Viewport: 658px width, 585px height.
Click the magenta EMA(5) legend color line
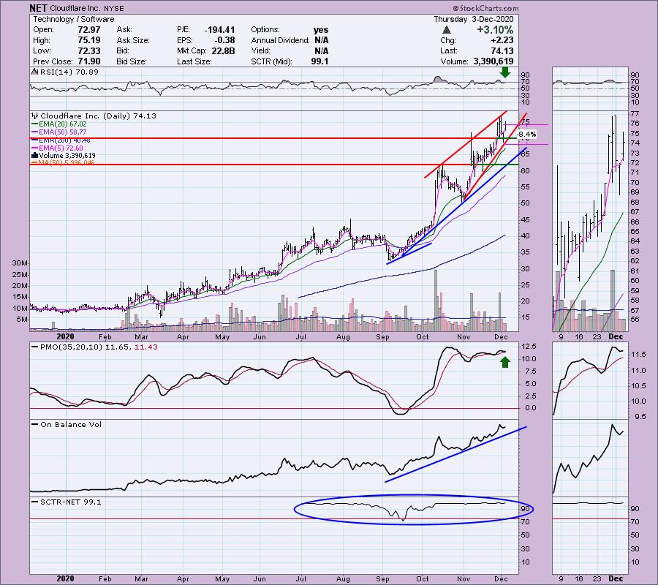click(x=35, y=148)
